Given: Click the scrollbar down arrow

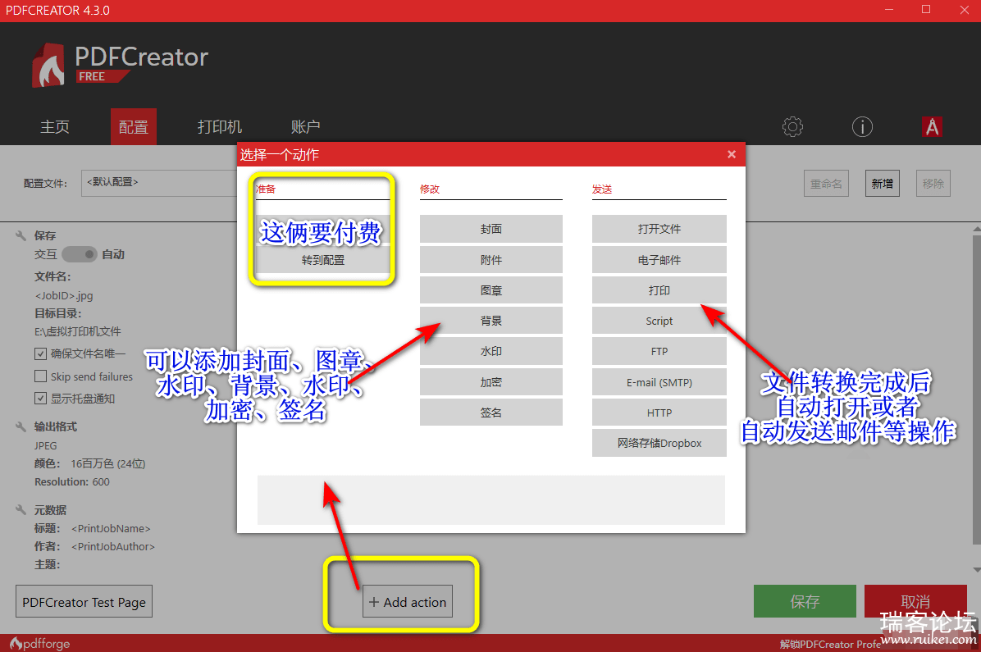Looking at the screenshot, I should [x=977, y=569].
